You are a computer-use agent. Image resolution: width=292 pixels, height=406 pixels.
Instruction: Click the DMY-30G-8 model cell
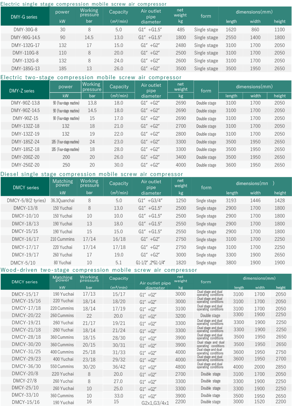(x=25, y=30)
